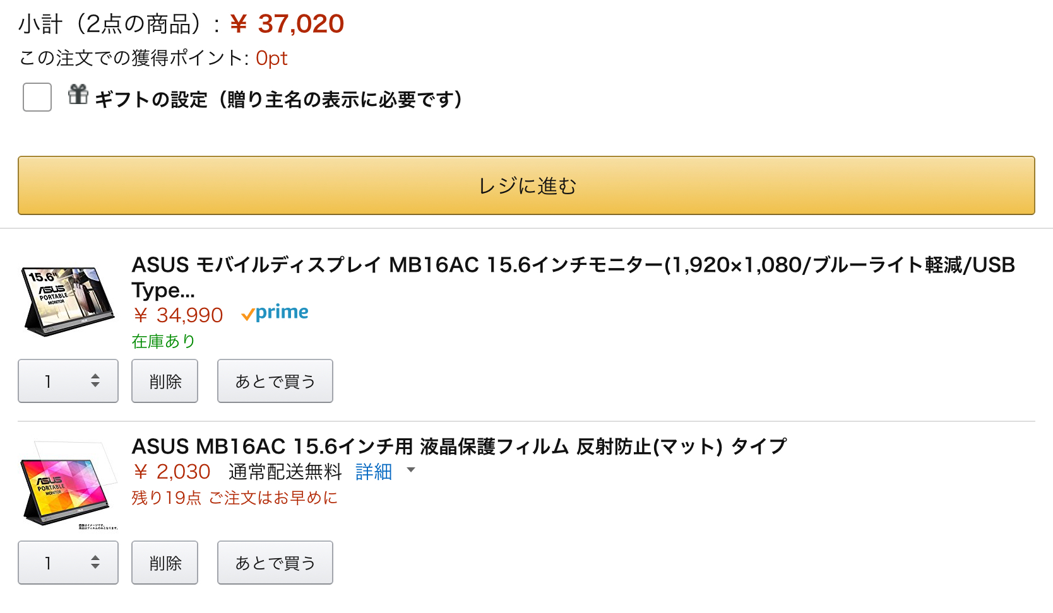Check the gift settings checkbox
Viewport: 1053px width, 613px height.
[x=37, y=97]
